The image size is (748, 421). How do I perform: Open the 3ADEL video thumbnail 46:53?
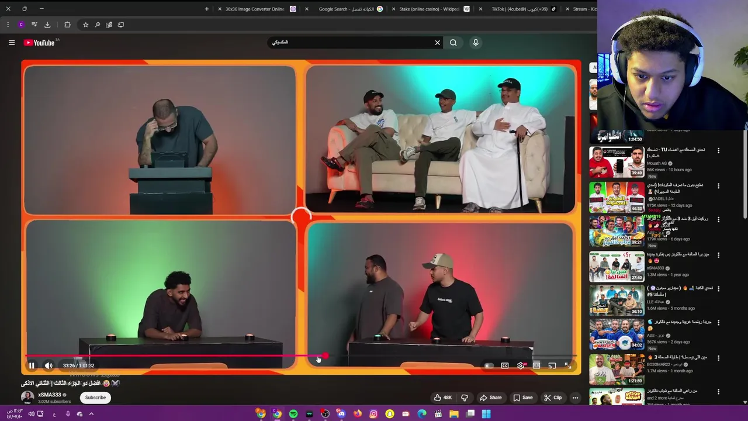617,197
